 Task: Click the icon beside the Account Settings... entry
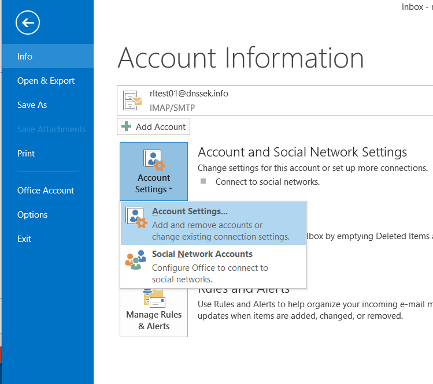coord(136,219)
